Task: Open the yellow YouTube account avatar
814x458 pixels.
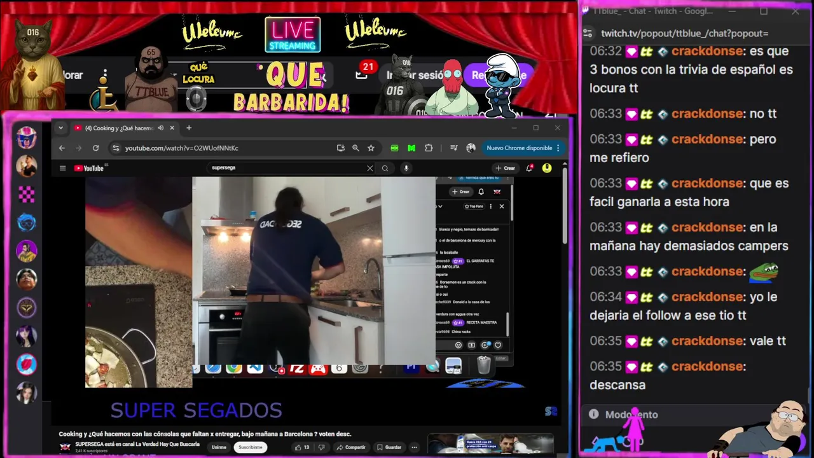Action: (547, 168)
